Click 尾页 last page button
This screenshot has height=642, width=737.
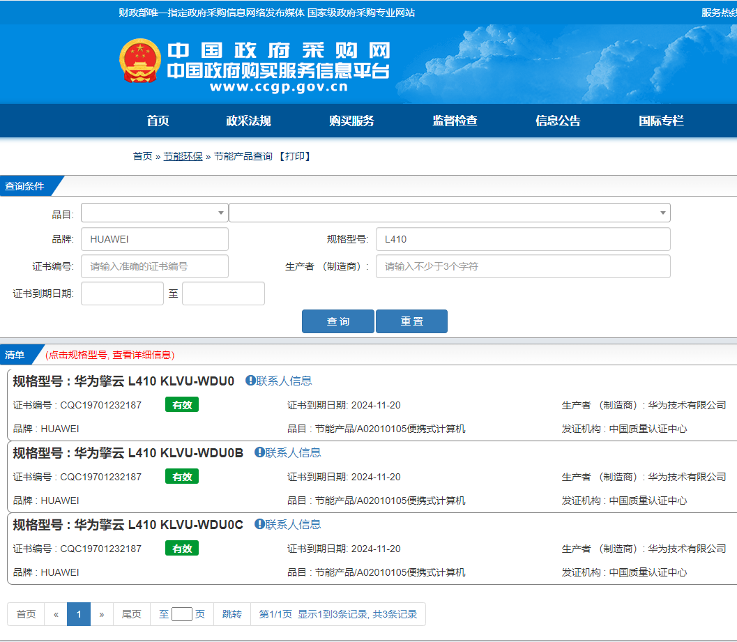132,614
